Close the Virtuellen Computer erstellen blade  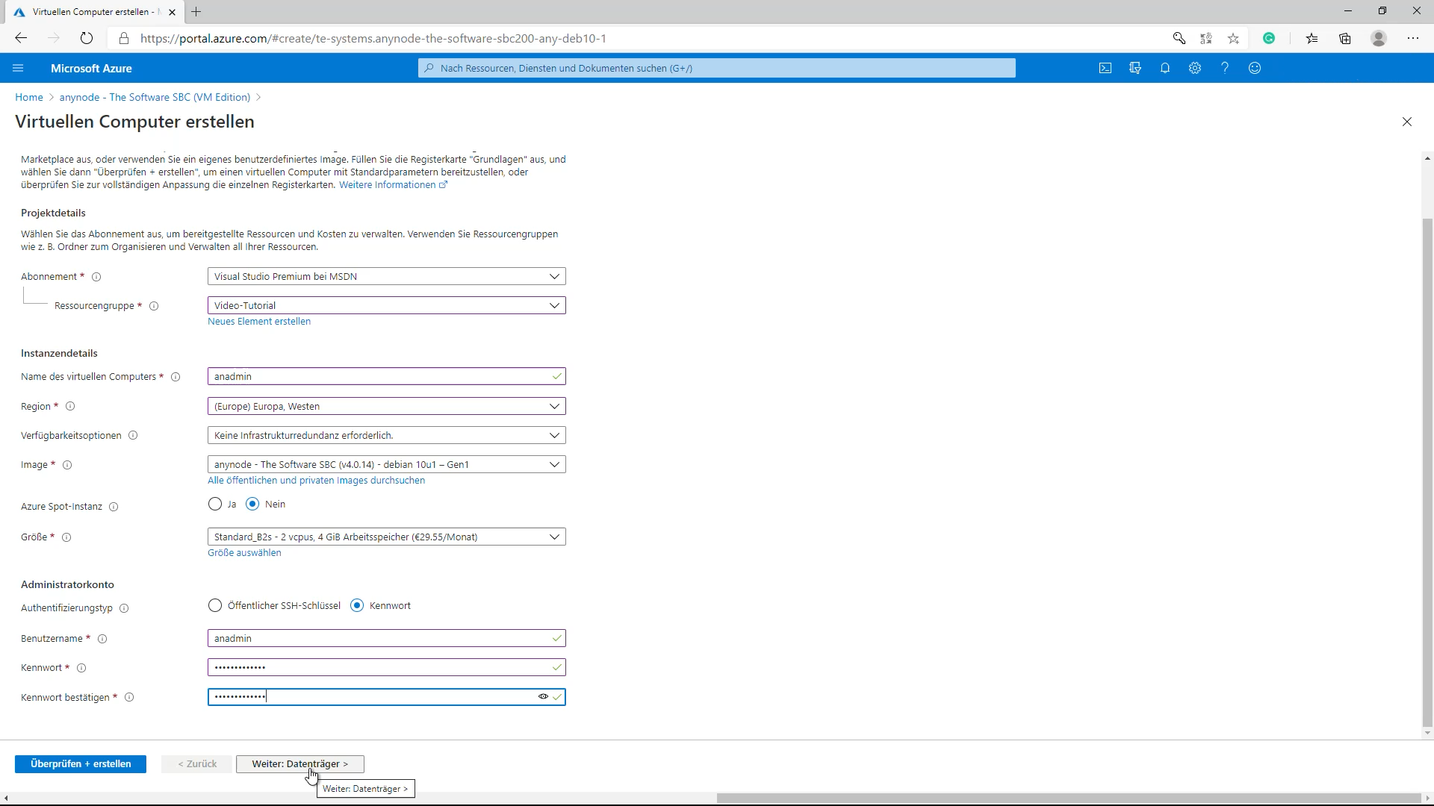(1407, 122)
